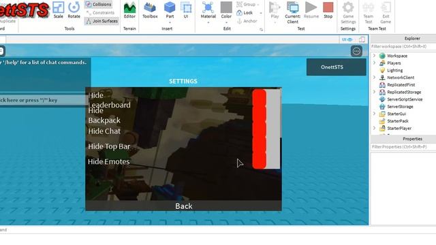Expand the Players tree node
This screenshot has height=245, width=436.
click(374, 63)
